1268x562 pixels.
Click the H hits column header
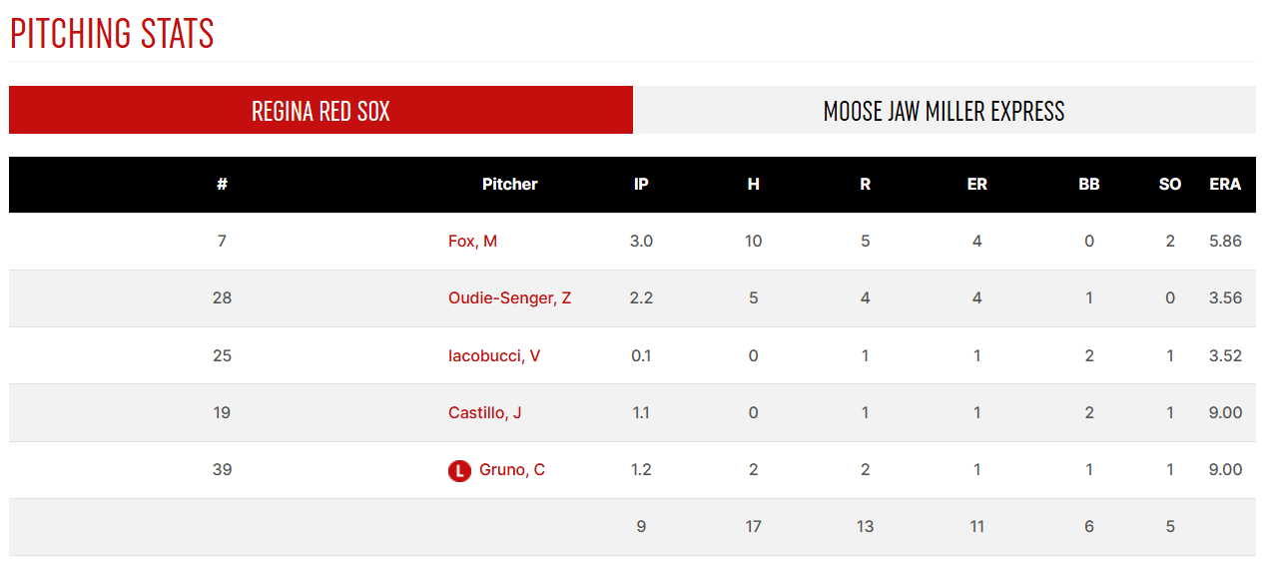[x=754, y=185]
